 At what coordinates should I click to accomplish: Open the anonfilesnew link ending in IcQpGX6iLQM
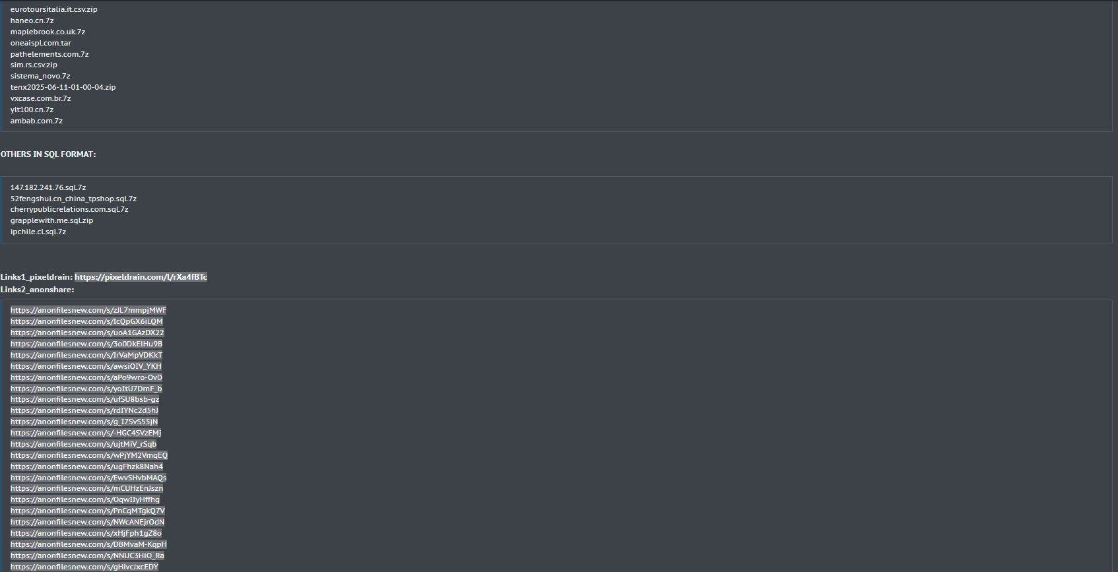pos(86,321)
